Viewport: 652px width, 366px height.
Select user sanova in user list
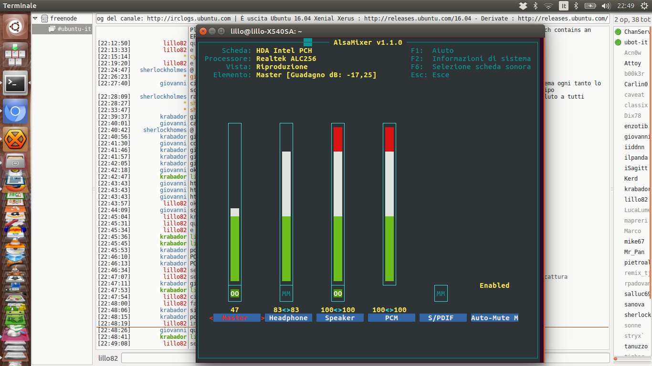pyautogui.click(x=634, y=305)
